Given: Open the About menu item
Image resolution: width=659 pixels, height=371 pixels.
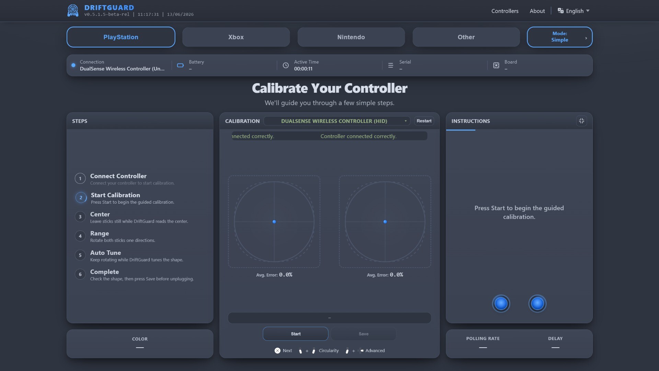Looking at the screenshot, I should click(x=537, y=11).
